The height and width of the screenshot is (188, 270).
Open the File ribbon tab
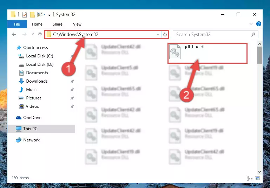point(17,24)
